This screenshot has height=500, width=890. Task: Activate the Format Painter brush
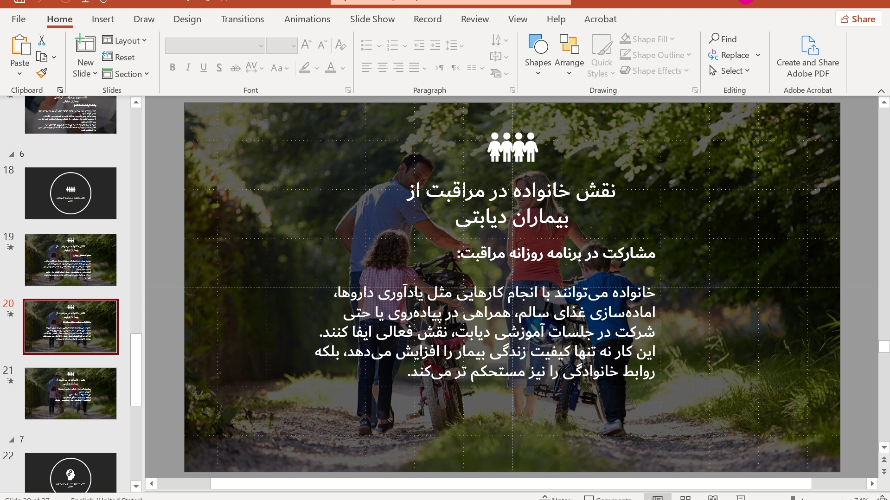(42, 73)
